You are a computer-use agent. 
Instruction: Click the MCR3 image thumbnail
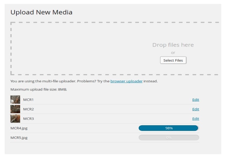[x=15, y=118]
